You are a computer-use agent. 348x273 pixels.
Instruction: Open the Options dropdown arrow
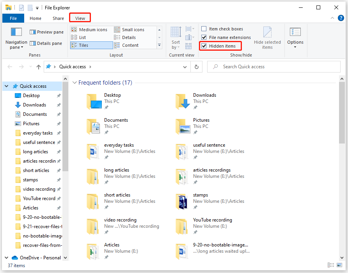point(295,47)
